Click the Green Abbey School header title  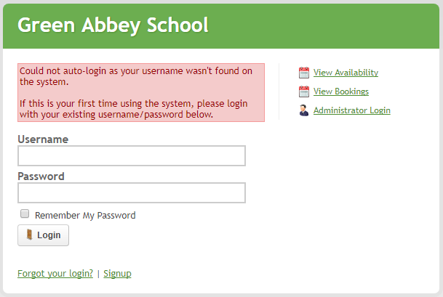point(113,25)
